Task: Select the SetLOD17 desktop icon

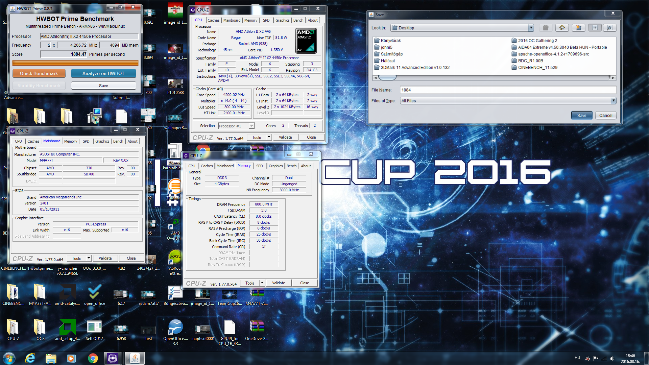Action: pos(94,330)
